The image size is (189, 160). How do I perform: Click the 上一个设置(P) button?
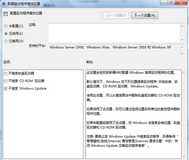(116, 16)
